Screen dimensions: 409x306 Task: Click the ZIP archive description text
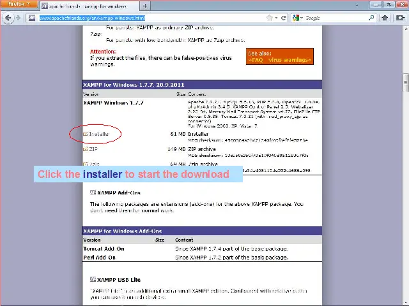pos(202,149)
